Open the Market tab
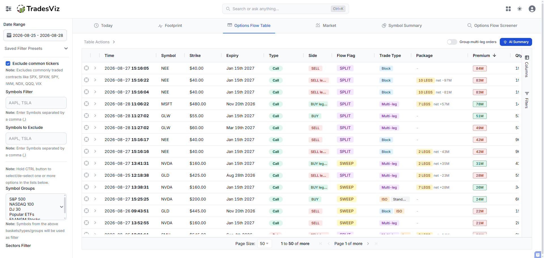Screen dimensions: 544x258 click(326, 25)
